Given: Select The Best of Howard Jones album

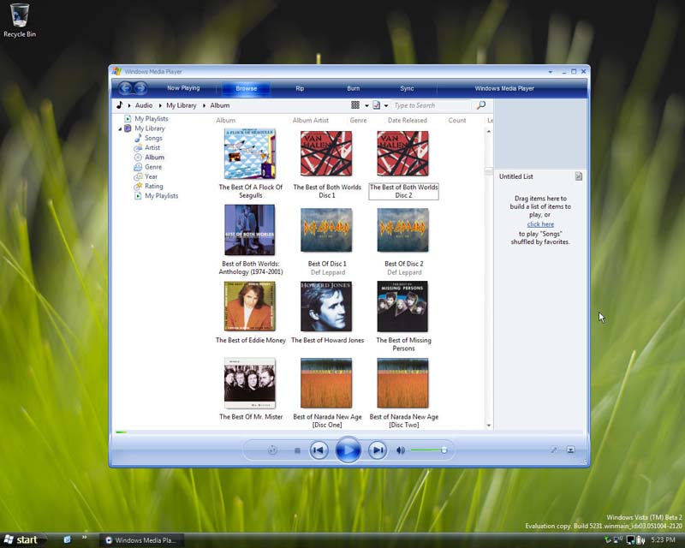Looking at the screenshot, I should click(x=327, y=307).
